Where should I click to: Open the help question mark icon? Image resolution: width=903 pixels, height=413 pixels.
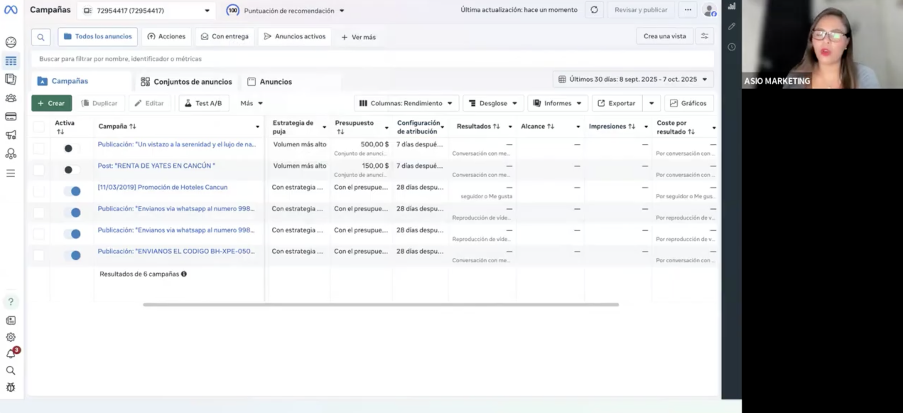pyautogui.click(x=11, y=302)
